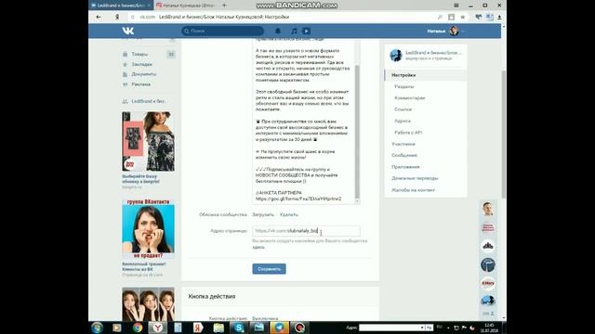Open Адреса in the settings menu
This screenshot has height=334, width=595.
[403, 121]
